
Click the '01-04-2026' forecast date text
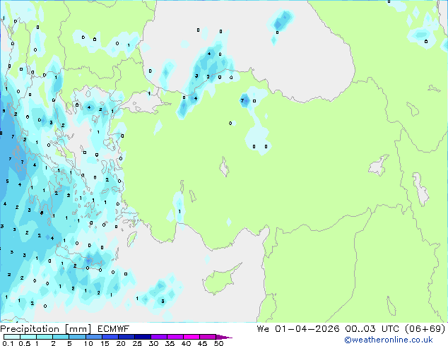point(307,329)
